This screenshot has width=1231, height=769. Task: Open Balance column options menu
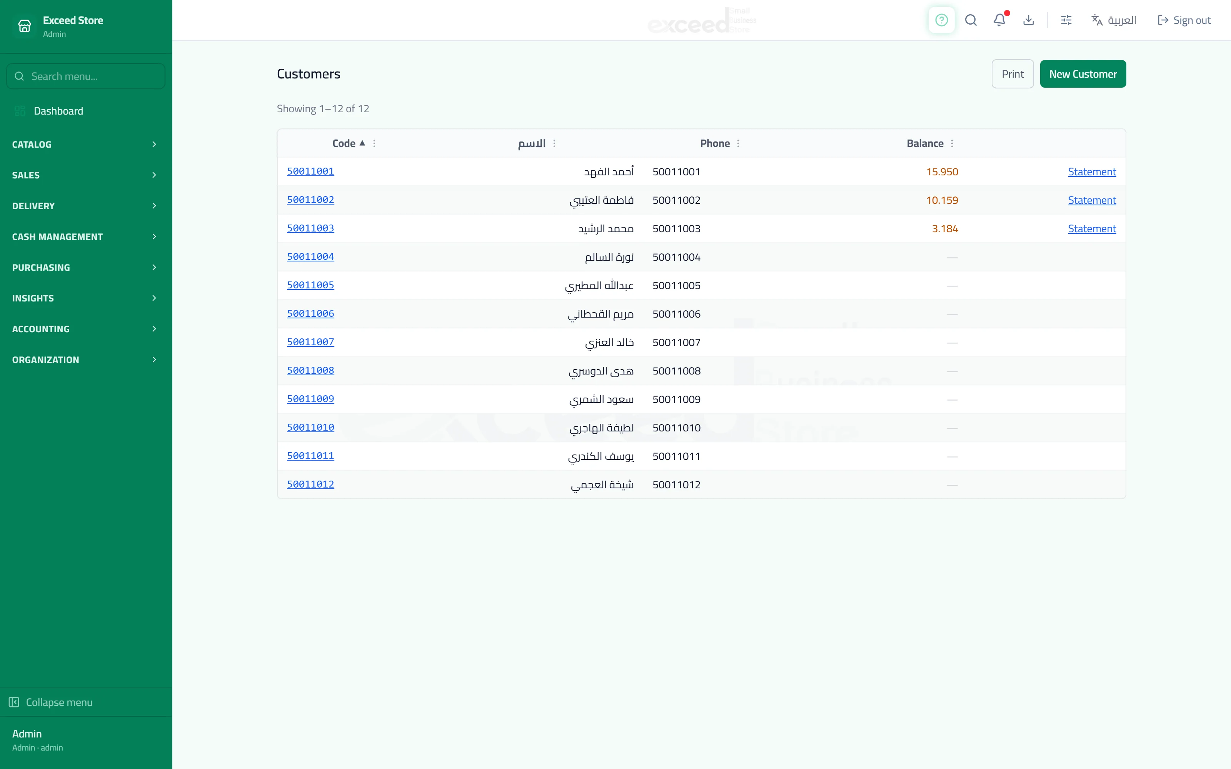952,143
